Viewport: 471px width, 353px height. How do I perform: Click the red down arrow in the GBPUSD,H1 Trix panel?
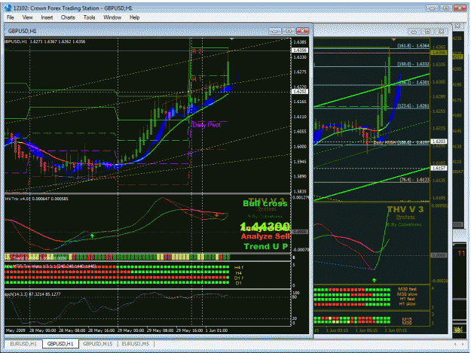pos(216,215)
